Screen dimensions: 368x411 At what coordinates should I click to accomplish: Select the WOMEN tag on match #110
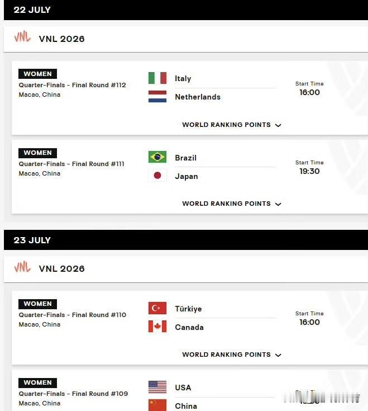click(37, 304)
